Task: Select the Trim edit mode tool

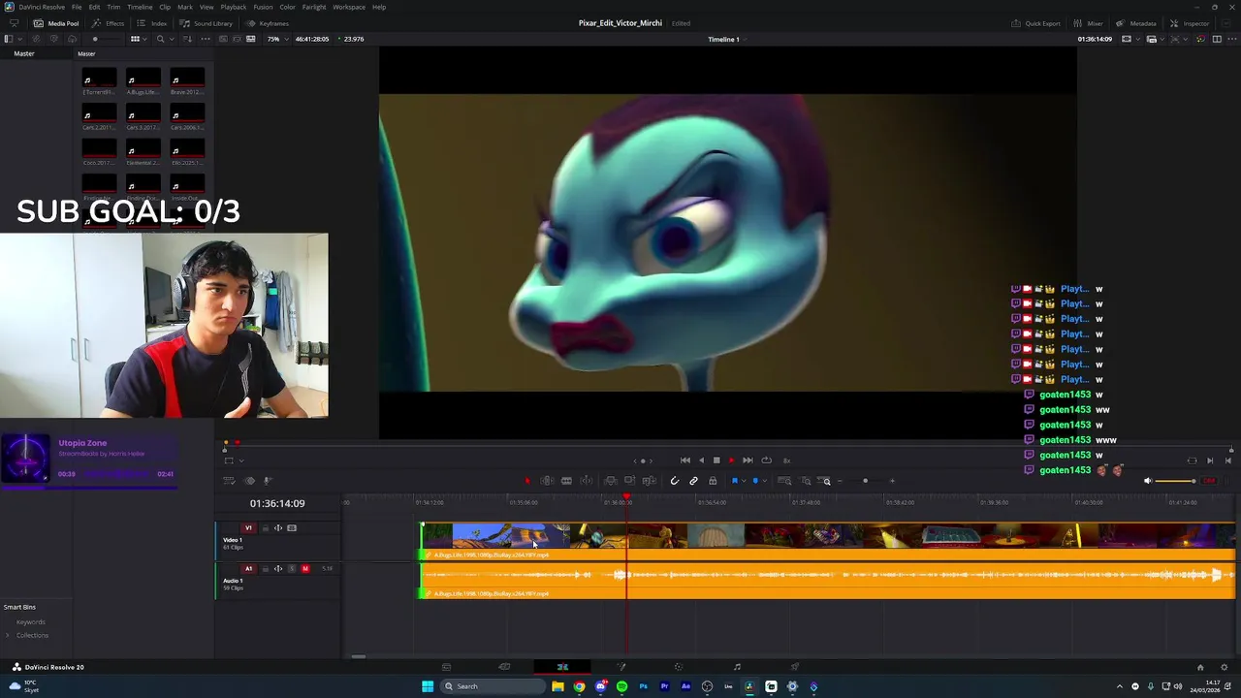Action: [547, 481]
